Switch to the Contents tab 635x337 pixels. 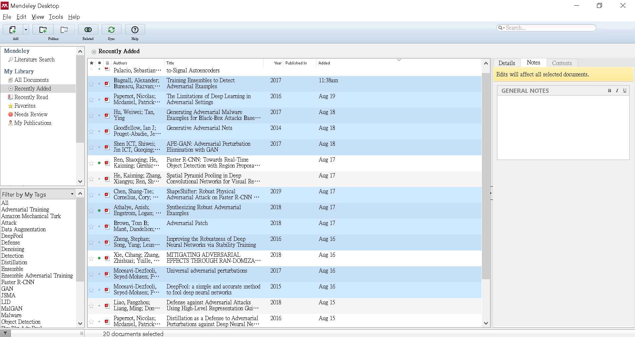tap(562, 63)
